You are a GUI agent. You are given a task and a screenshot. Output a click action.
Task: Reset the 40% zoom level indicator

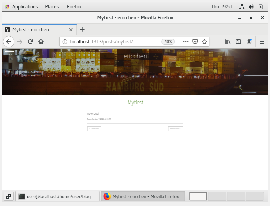[168, 42]
